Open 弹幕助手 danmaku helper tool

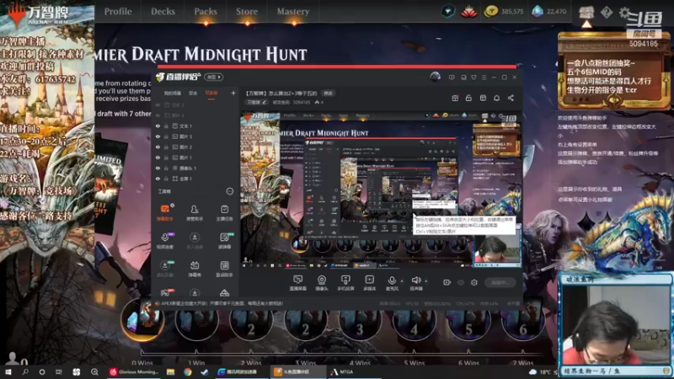pyautogui.click(x=165, y=212)
